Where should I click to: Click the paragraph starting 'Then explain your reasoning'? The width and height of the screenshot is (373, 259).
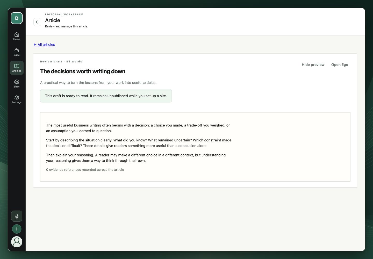pyautogui.click(x=136, y=158)
